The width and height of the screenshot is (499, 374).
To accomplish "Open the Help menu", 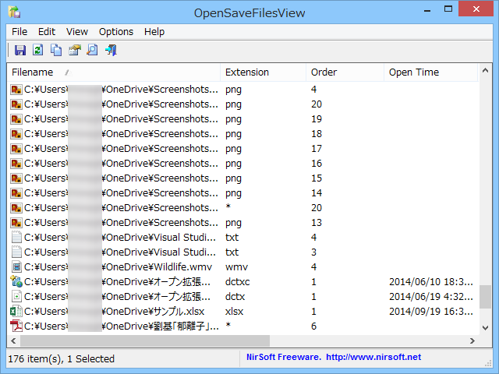I will 154,32.
